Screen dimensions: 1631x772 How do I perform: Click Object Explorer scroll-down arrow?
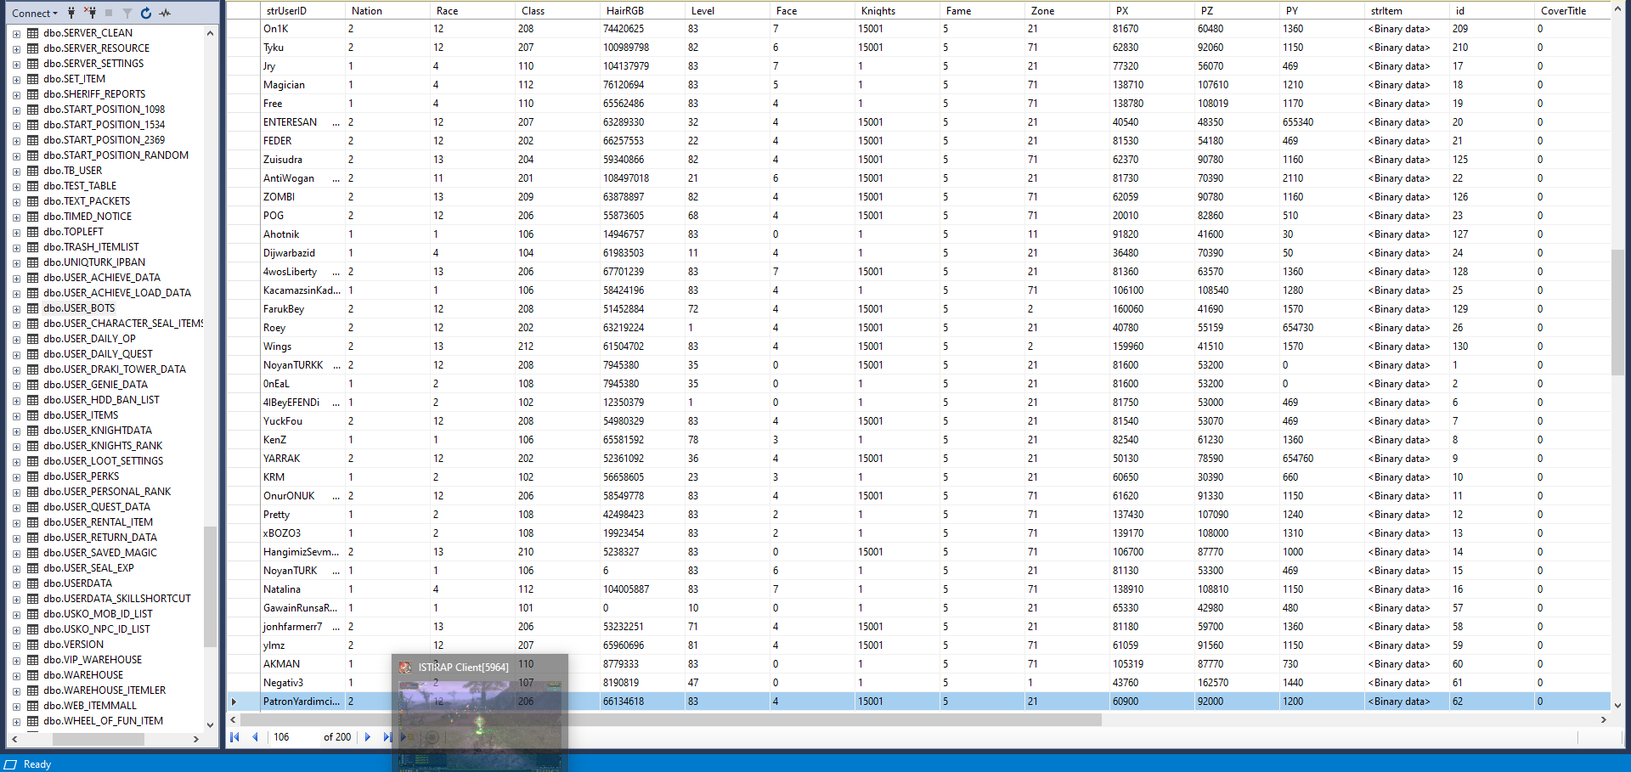pyautogui.click(x=210, y=725)
